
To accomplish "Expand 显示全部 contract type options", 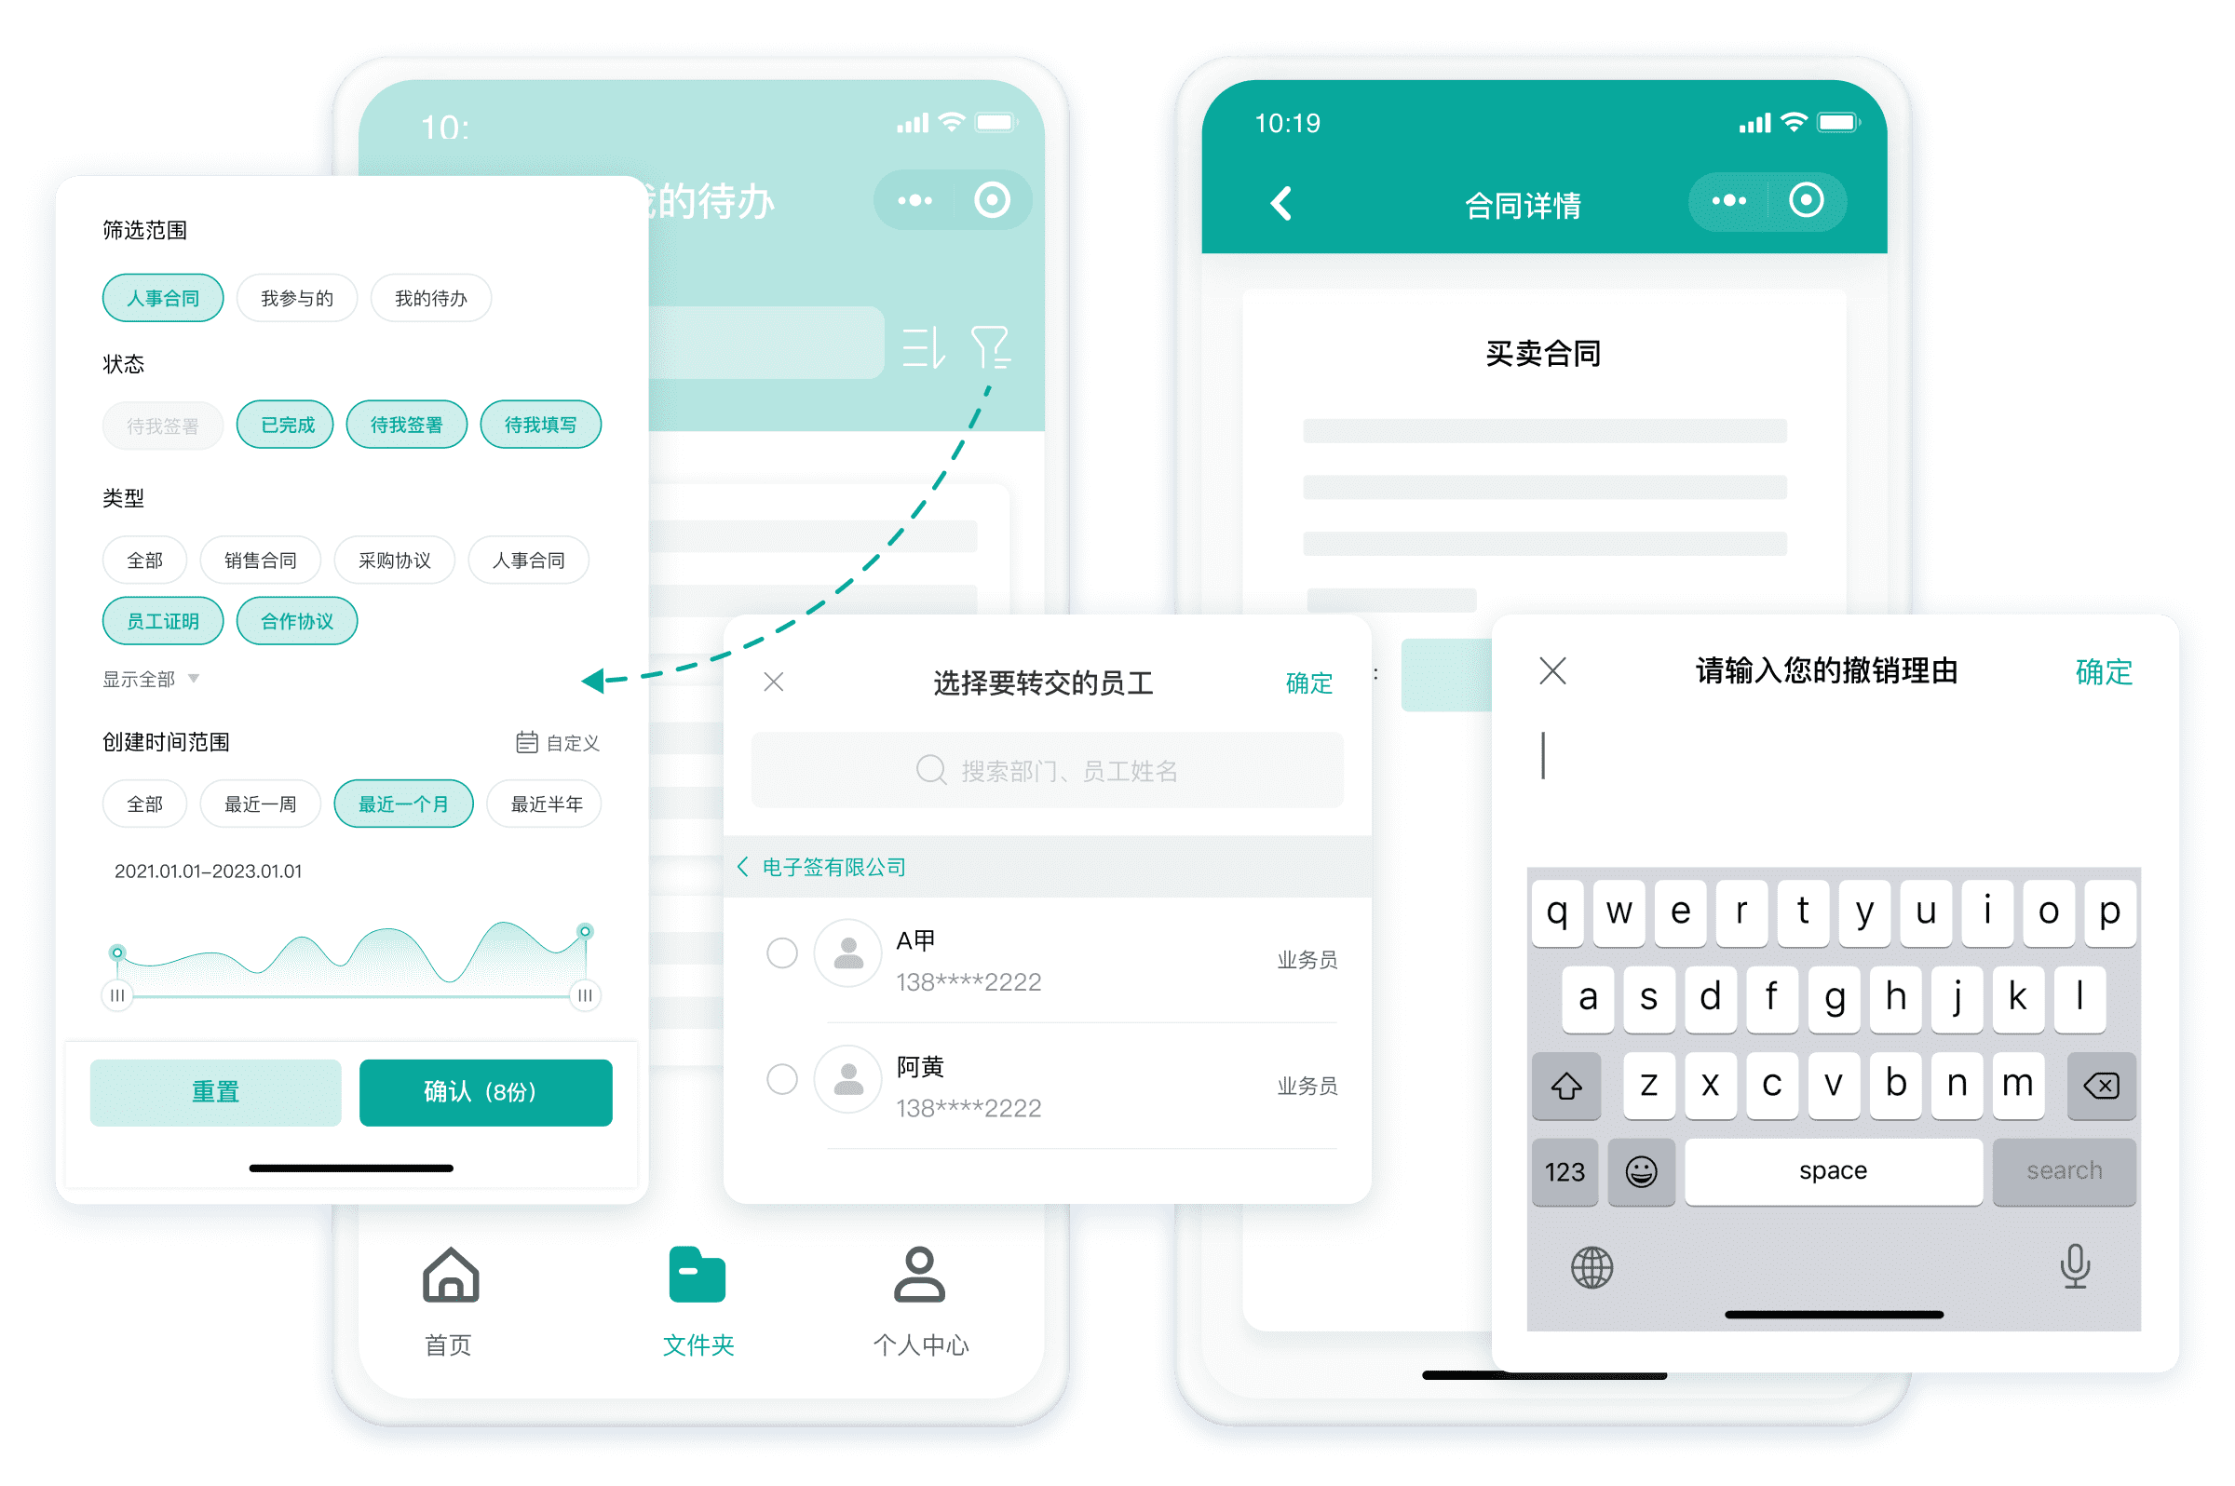I will point(149,677).
